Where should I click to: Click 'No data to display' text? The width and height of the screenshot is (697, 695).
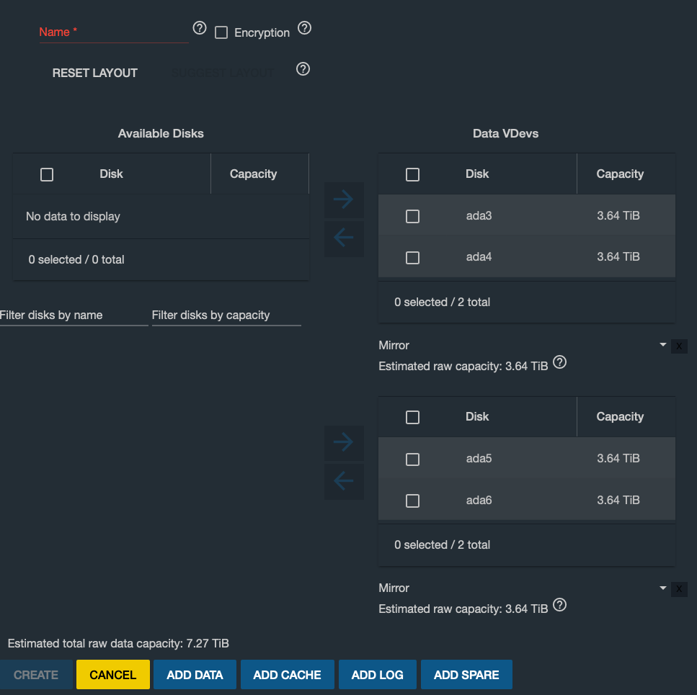pyautogui.click(x=73, y=216)
